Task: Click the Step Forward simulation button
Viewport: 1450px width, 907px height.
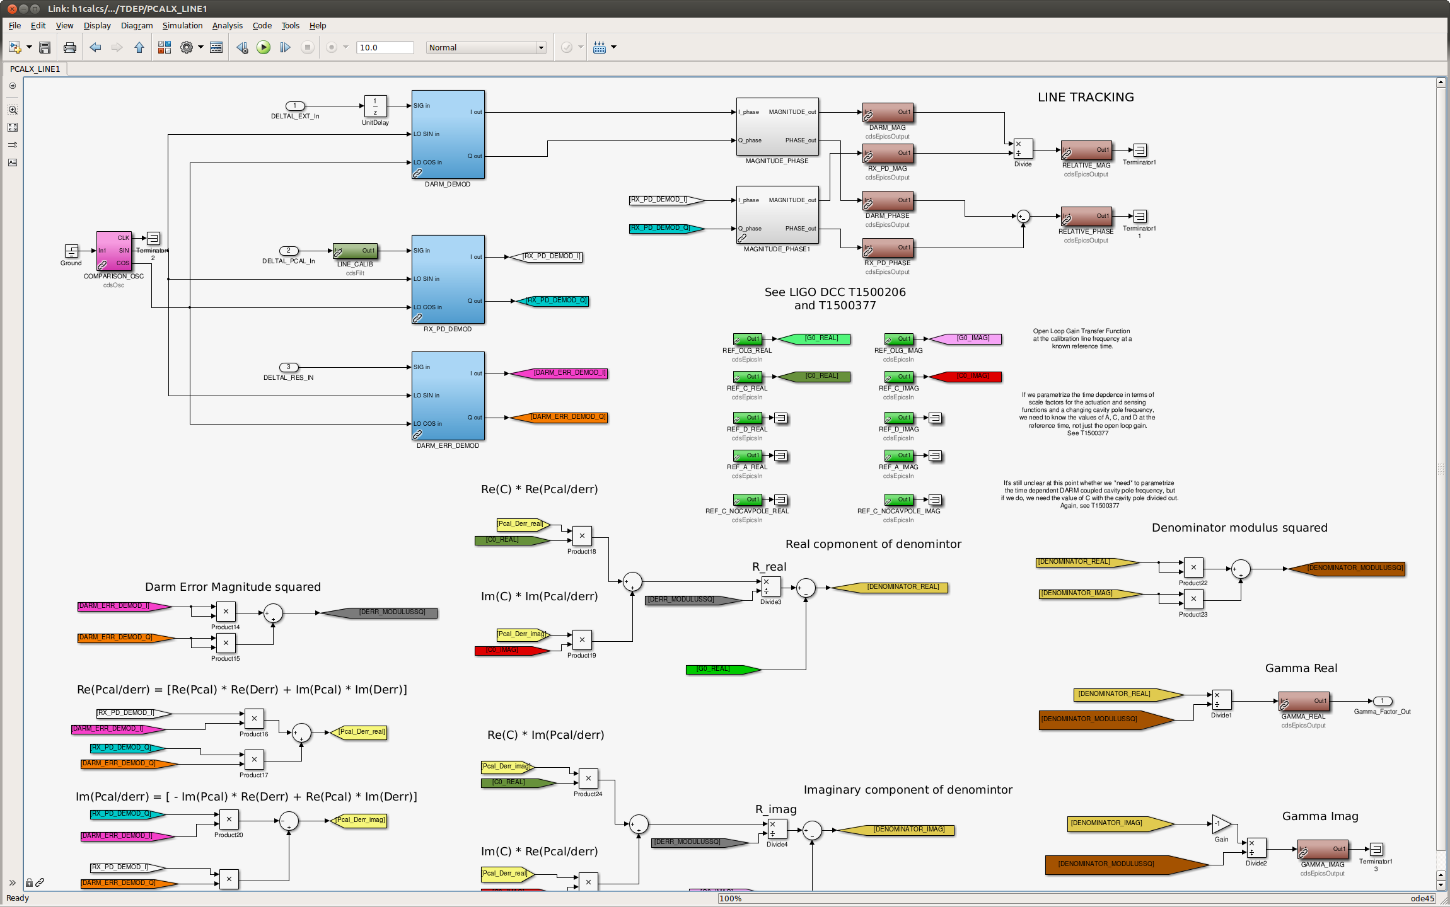Action: (285, 47)
